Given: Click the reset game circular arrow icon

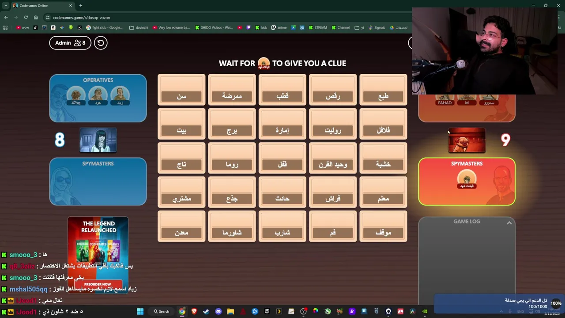Looking at the screenshot, I should [x=101, y=43].
